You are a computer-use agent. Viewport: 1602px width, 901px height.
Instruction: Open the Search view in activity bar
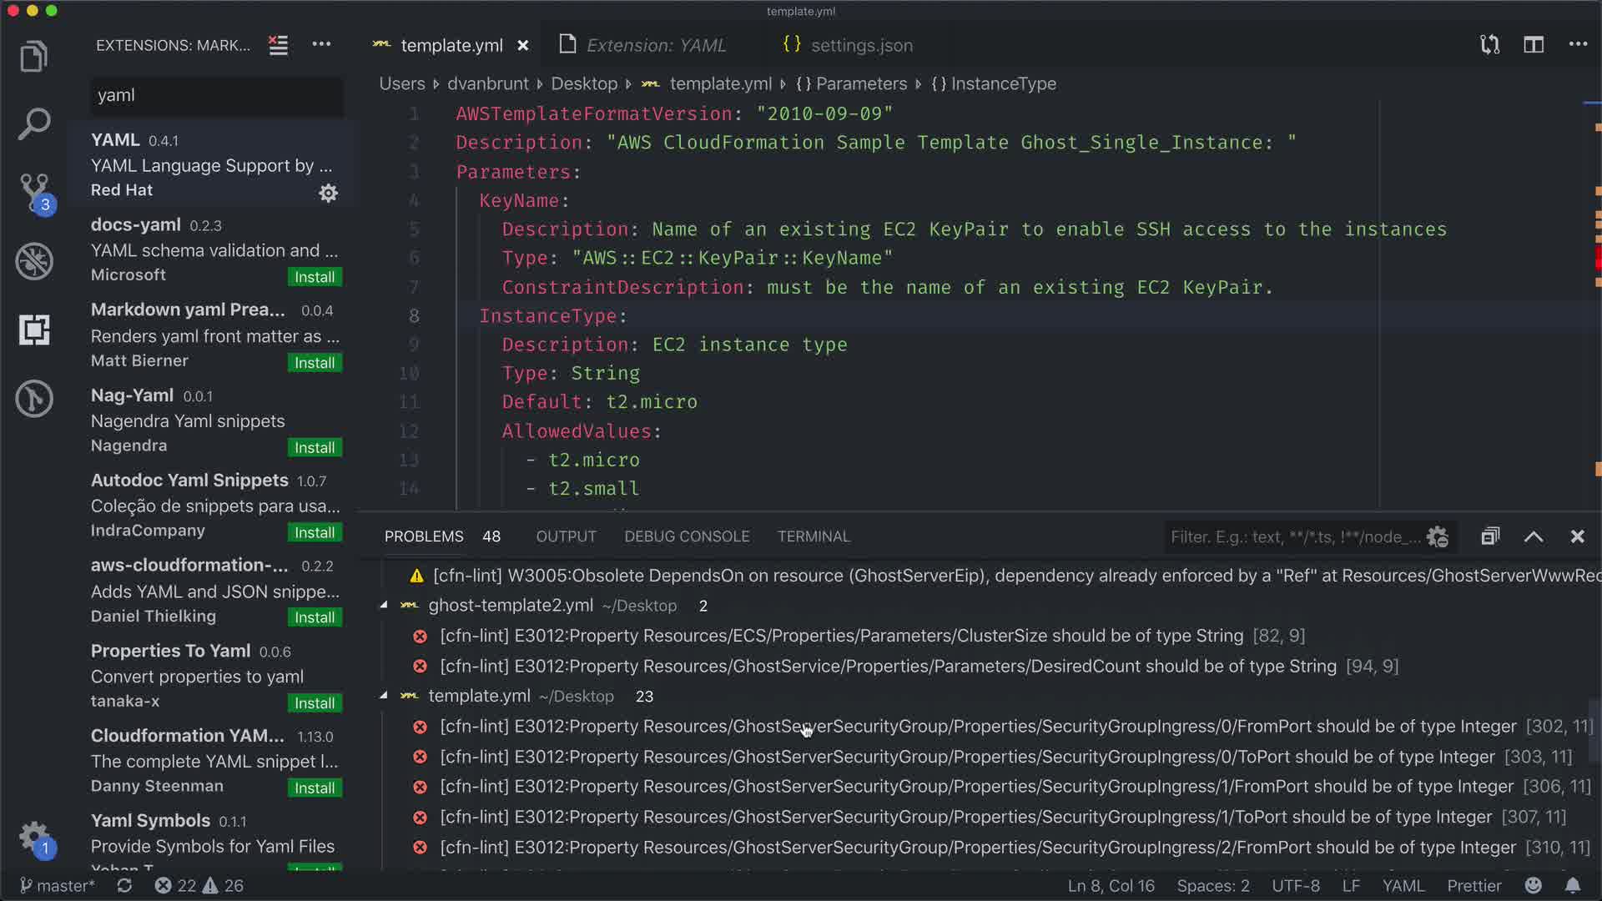[x=33, y=123]
